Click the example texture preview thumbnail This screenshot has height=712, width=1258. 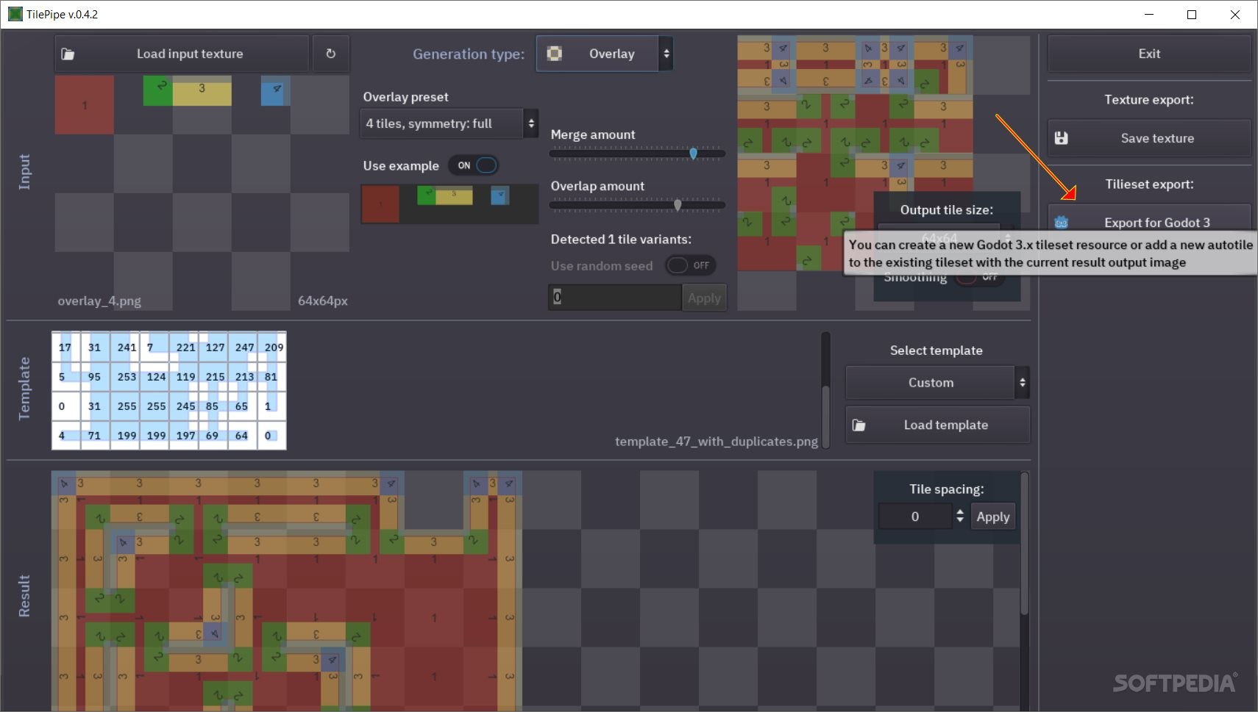[449, 204]
